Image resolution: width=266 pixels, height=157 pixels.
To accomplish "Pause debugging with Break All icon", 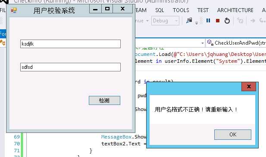I will (x=208, y=21).
